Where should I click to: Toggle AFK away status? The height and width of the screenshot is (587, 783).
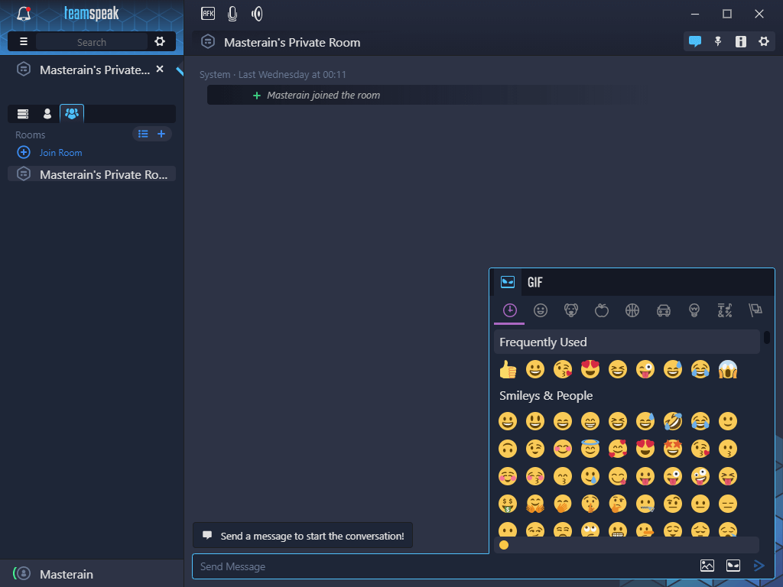(x=208, y=13)
